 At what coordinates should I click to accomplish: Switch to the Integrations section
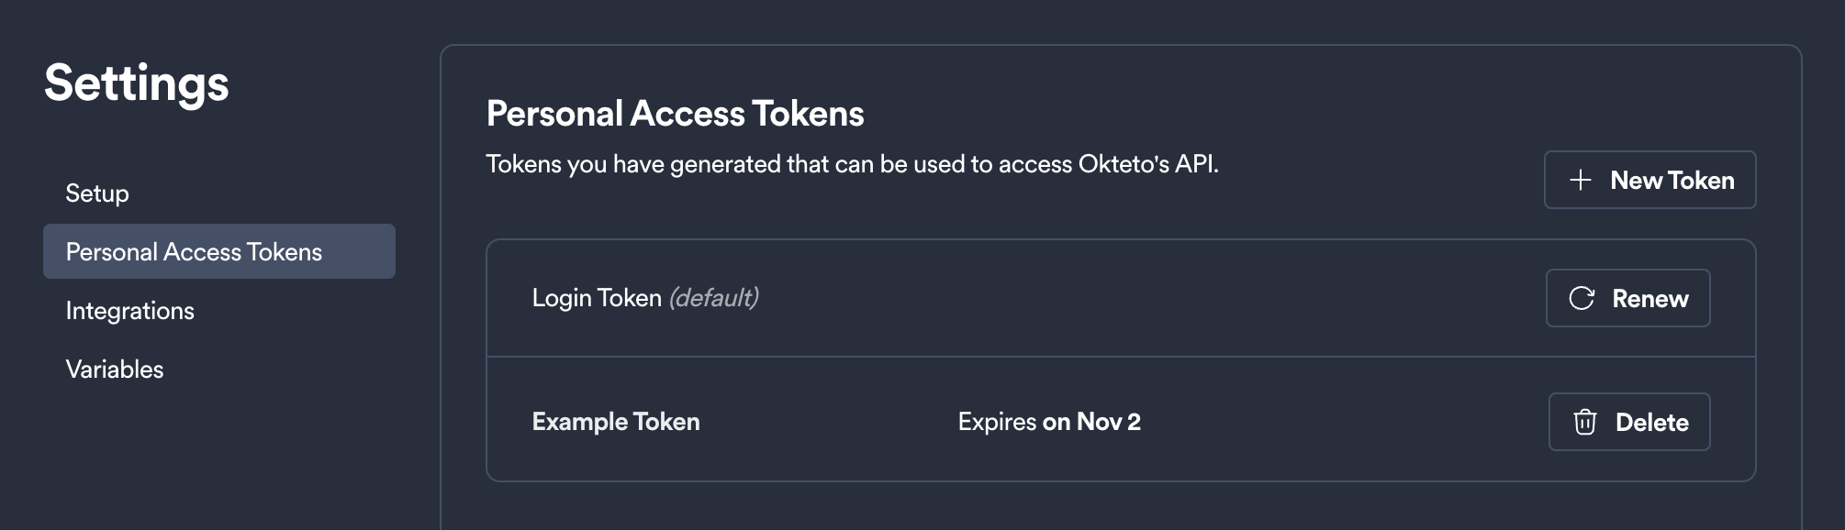[130, 311]
